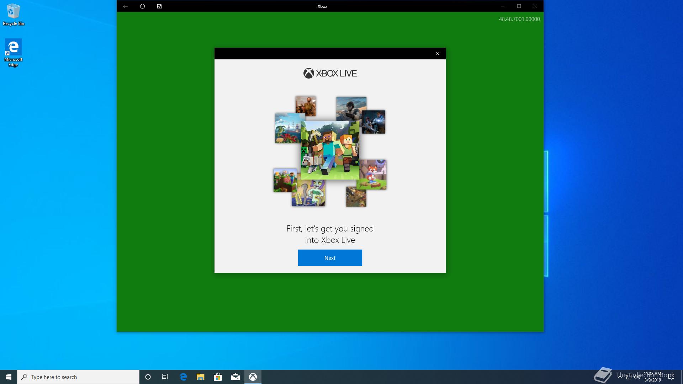This screenshot has width=683, height=384.
Task: Click the cartoon squirrel artwork tile
Action: click(x=308, y=193)
